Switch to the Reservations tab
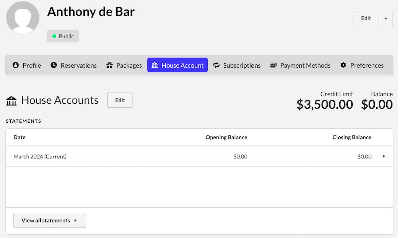398x238 pixels. click(x=74, y=65)
